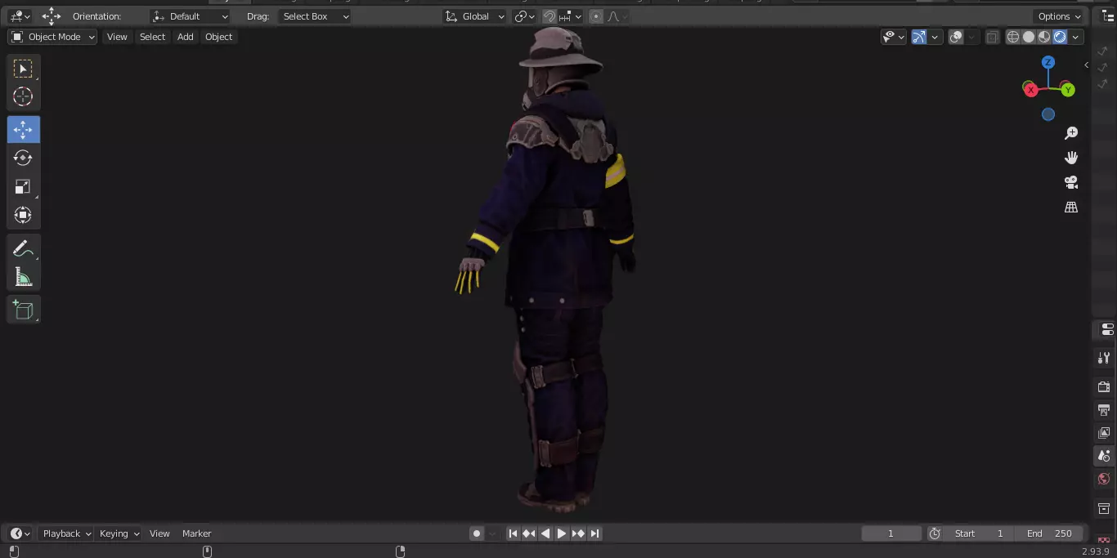The width and height of the screenshot is (1117, 558).
Task: Click the Z axis on navigation gizmo
Action: point(1048,63)
